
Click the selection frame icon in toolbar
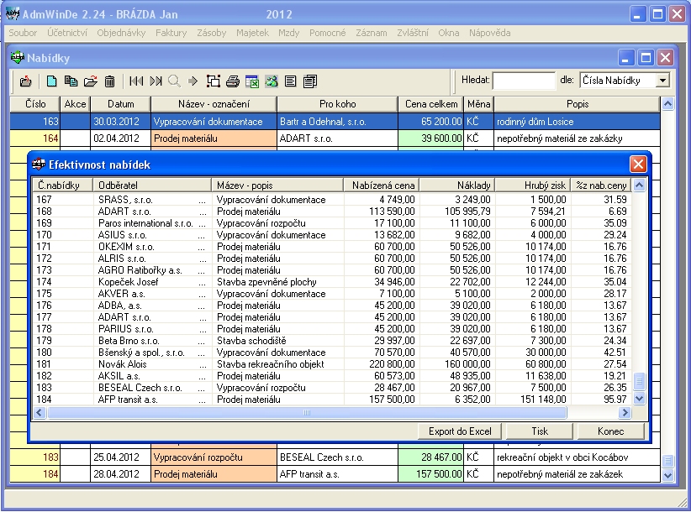[214, 81]
